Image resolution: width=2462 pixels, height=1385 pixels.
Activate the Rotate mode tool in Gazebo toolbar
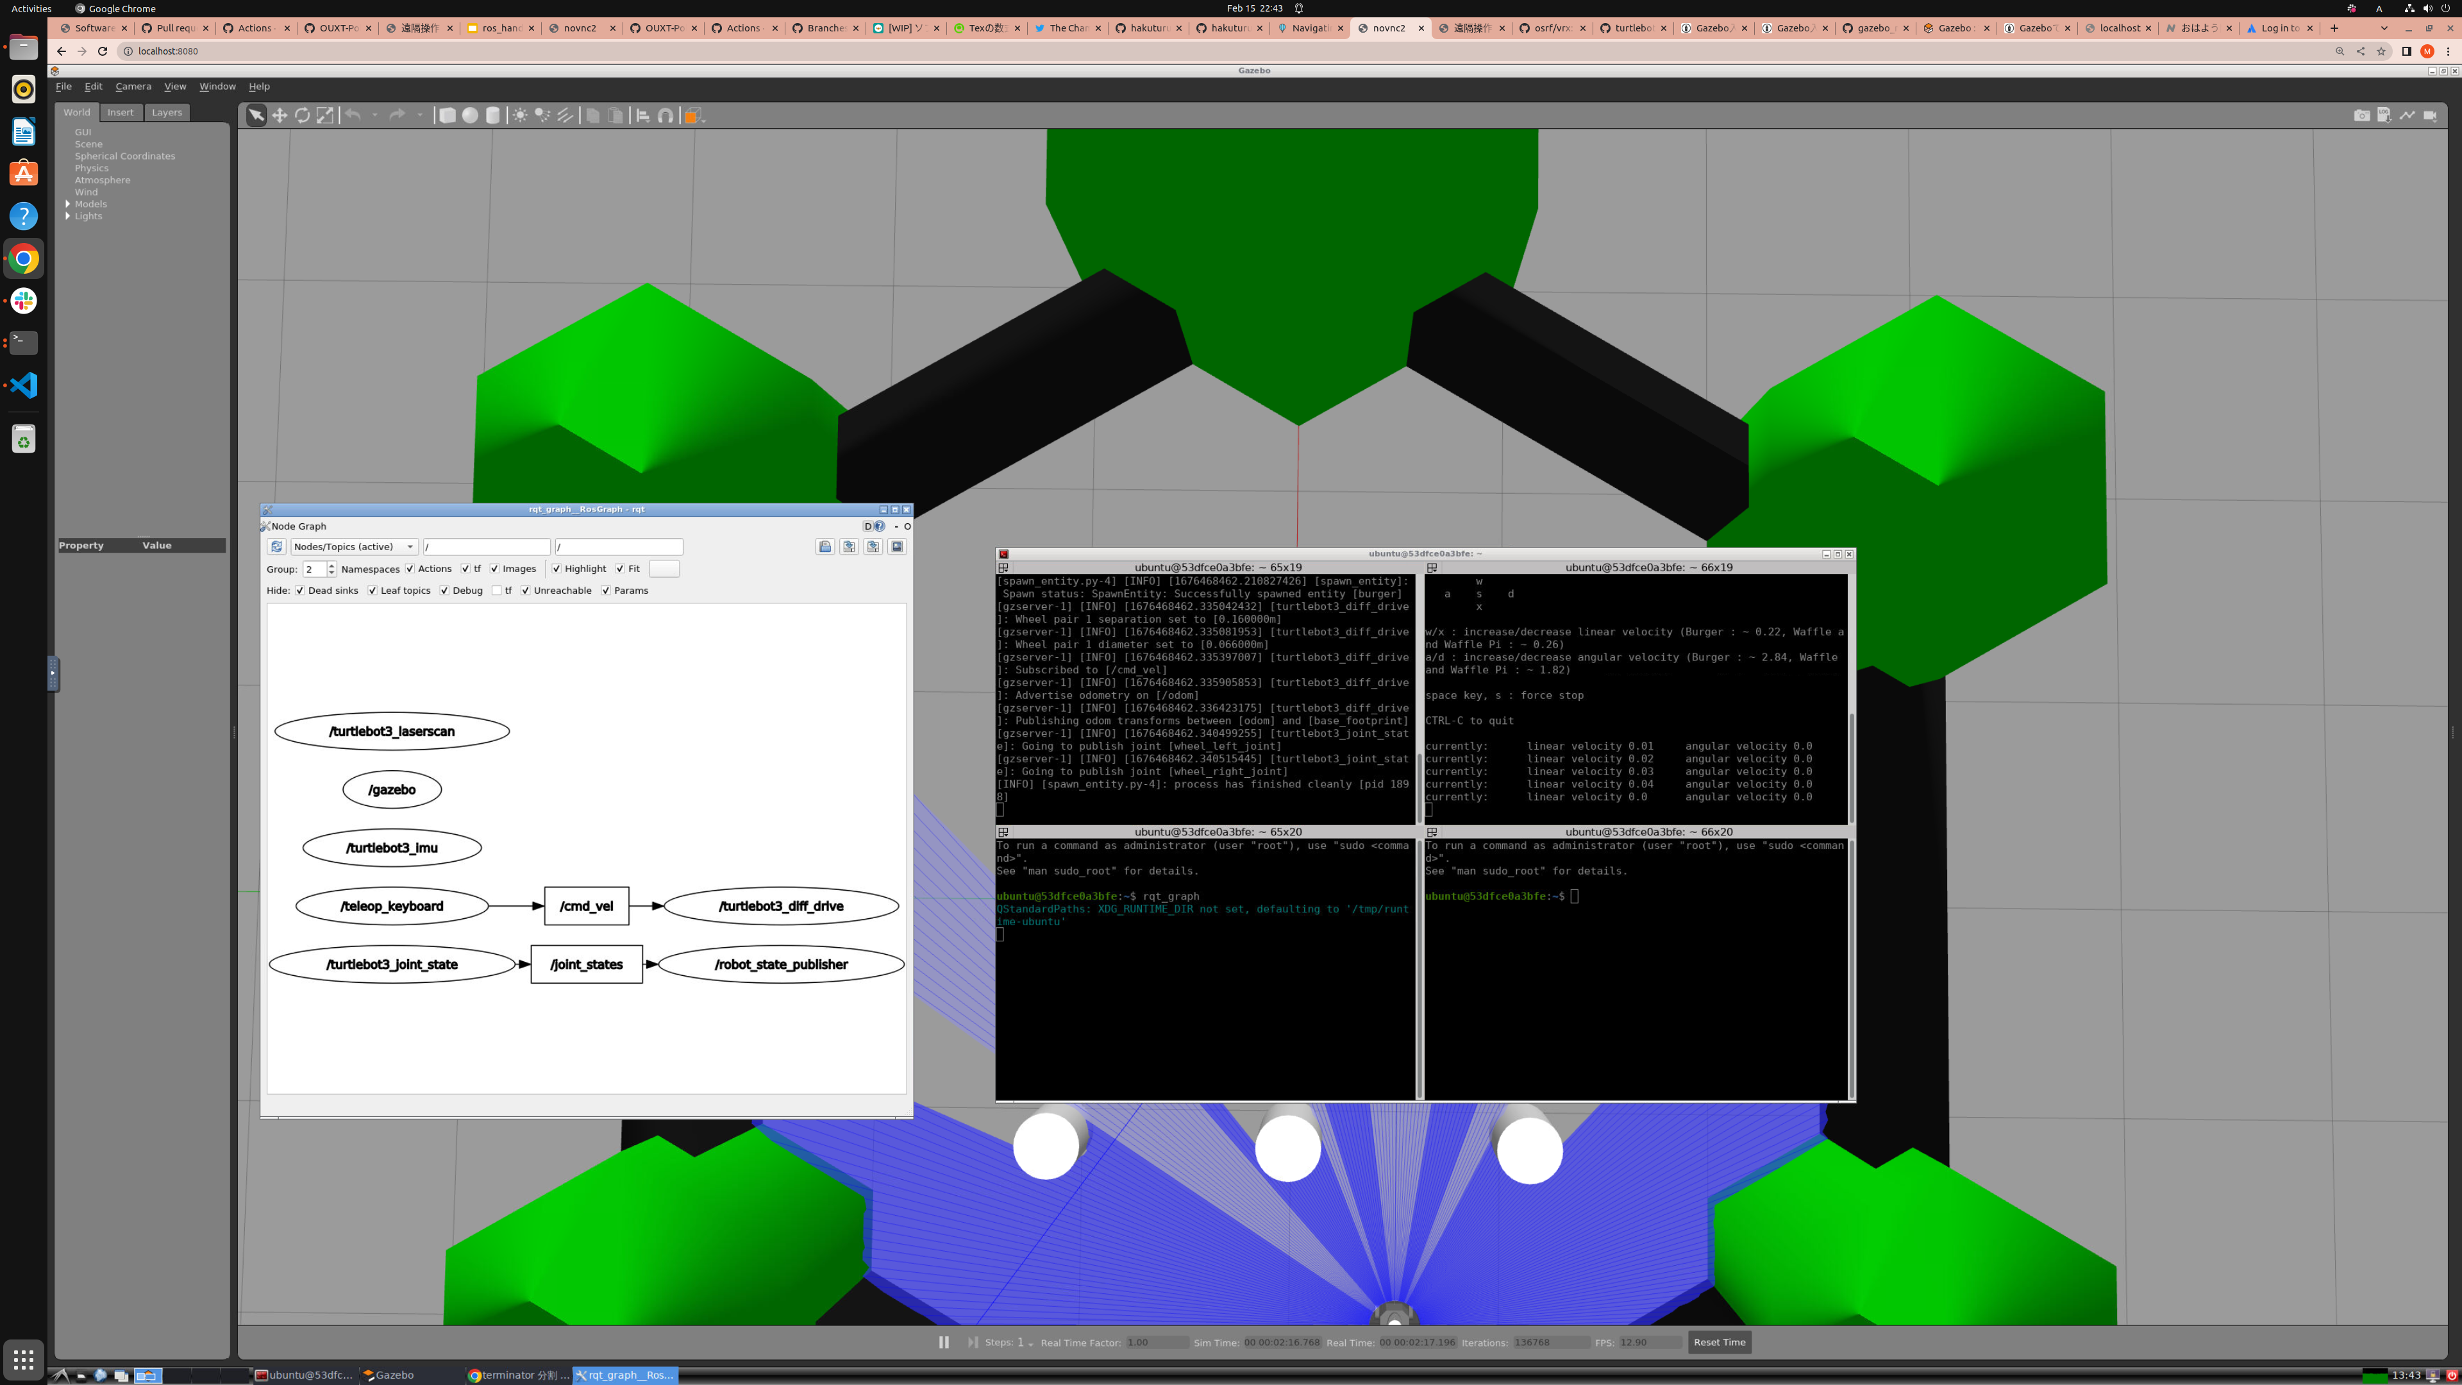[x=302, y=115]
